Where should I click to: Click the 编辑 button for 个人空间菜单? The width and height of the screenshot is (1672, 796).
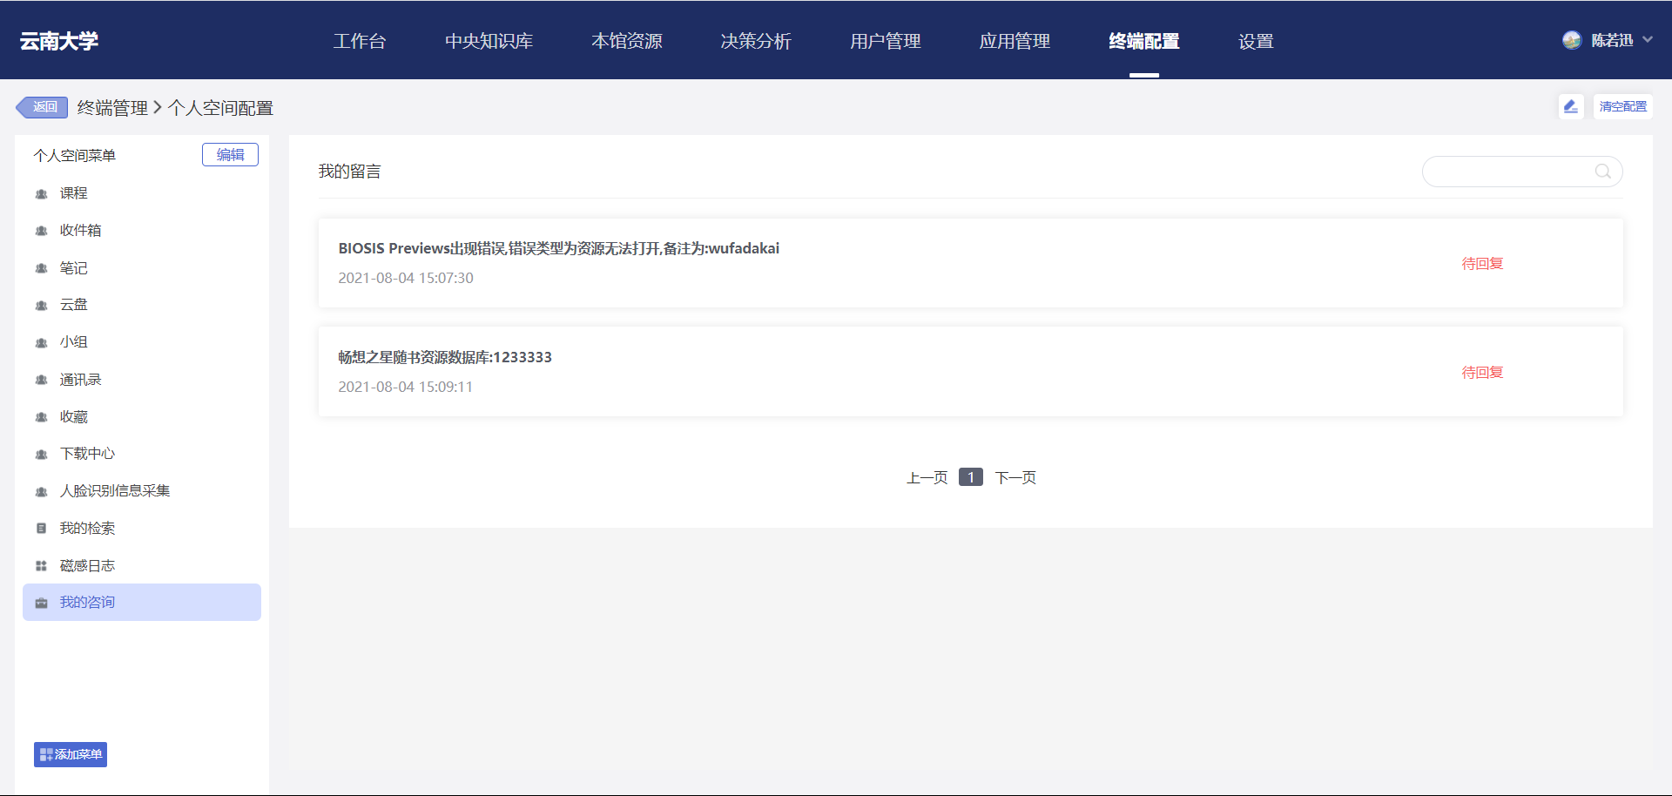click(230, 154)
